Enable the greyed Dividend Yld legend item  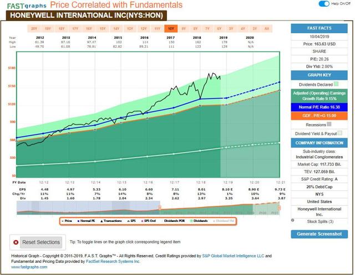[224, 221]
